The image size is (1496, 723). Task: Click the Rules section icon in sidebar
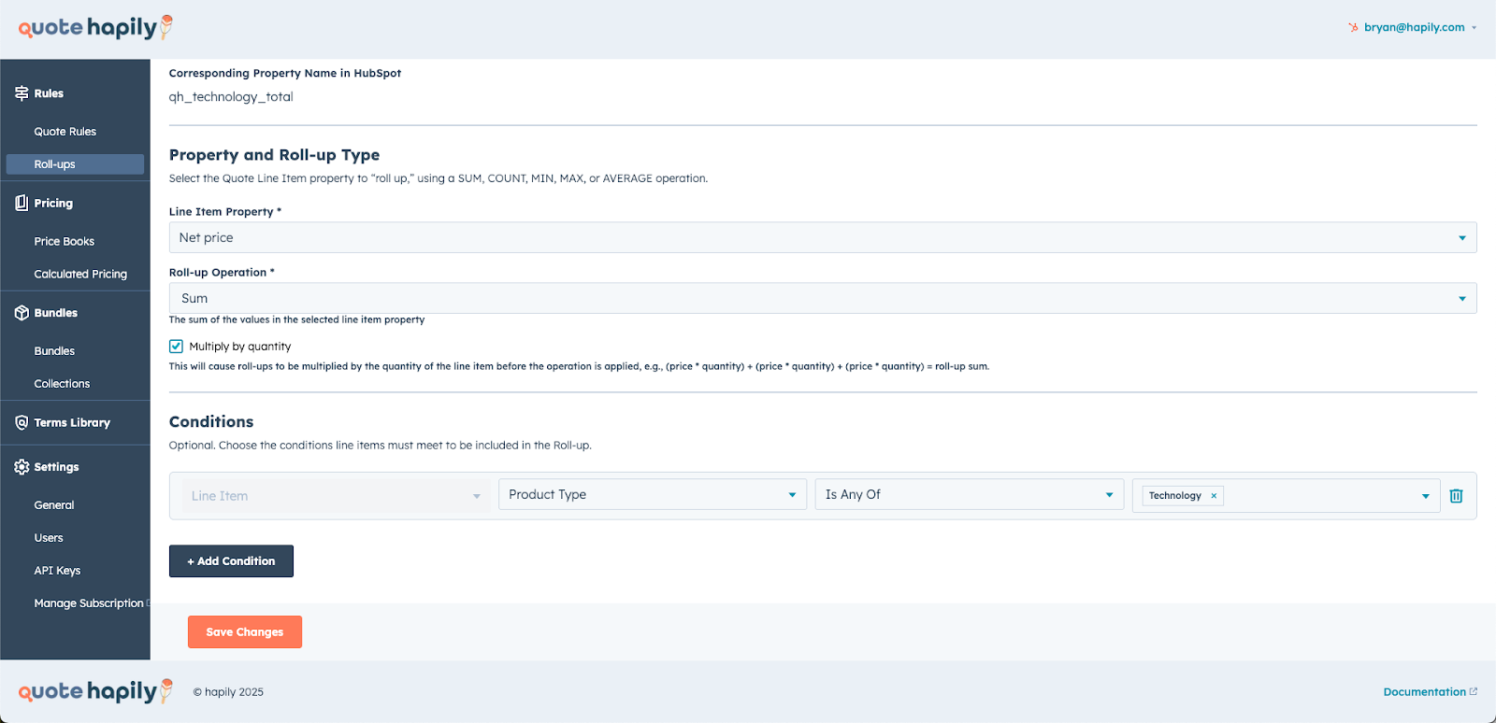click(x=22, y=93)
